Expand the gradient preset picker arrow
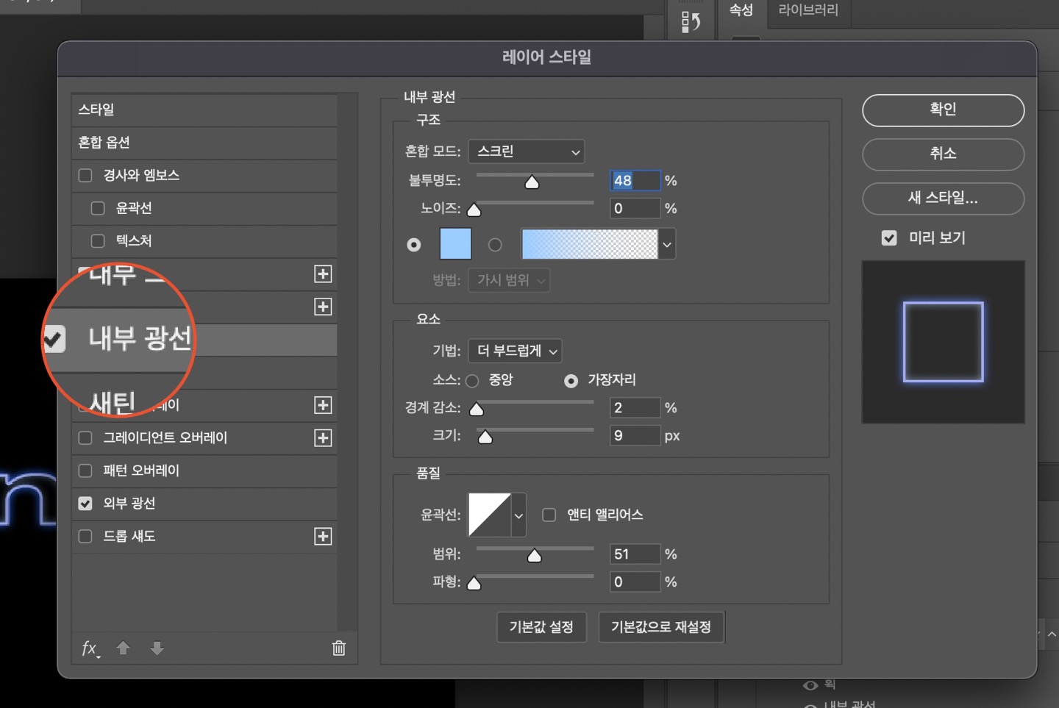The image size is (1059, 708). (x=666, y=245)
